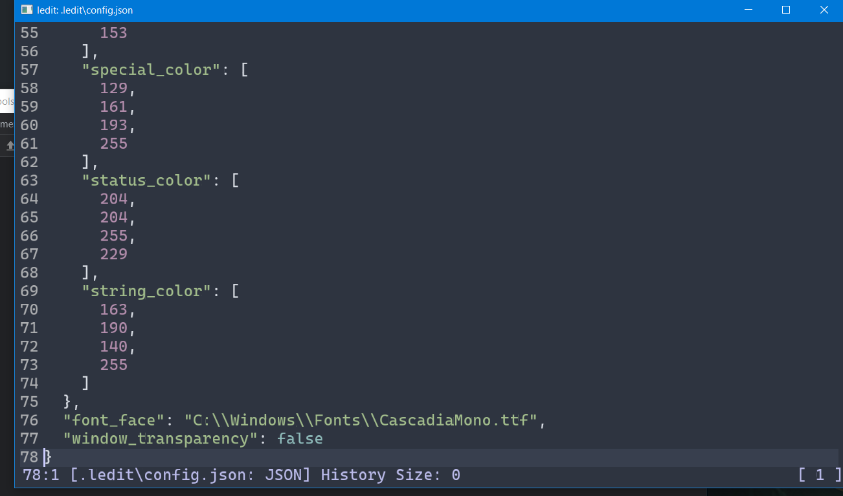Image resolution: width=843 pixels, height=496 pixels.
Task: Click the [ 1 ] buffer indicator in status bar
Action: pos(820,475)
